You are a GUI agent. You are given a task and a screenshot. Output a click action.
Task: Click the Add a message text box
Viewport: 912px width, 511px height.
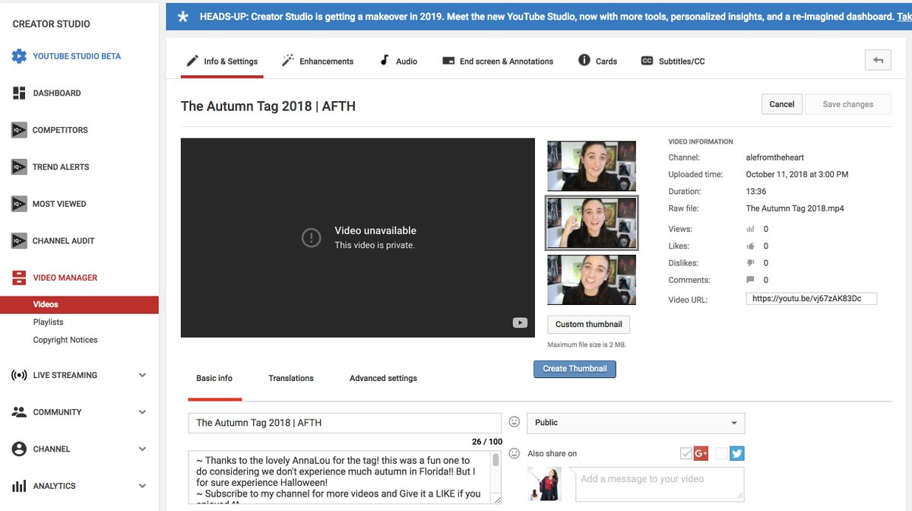coord(660,484)
